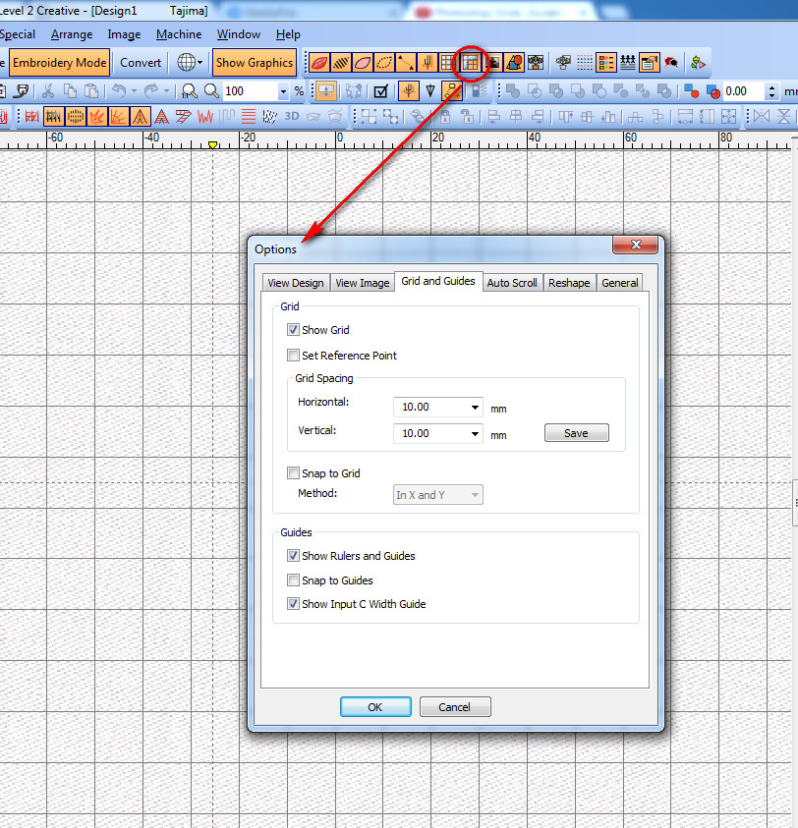The height and width of the screenshot is (828, 798).
Task: Click the Zoom 1:1 magnifier icon
Action: [190, 91]
